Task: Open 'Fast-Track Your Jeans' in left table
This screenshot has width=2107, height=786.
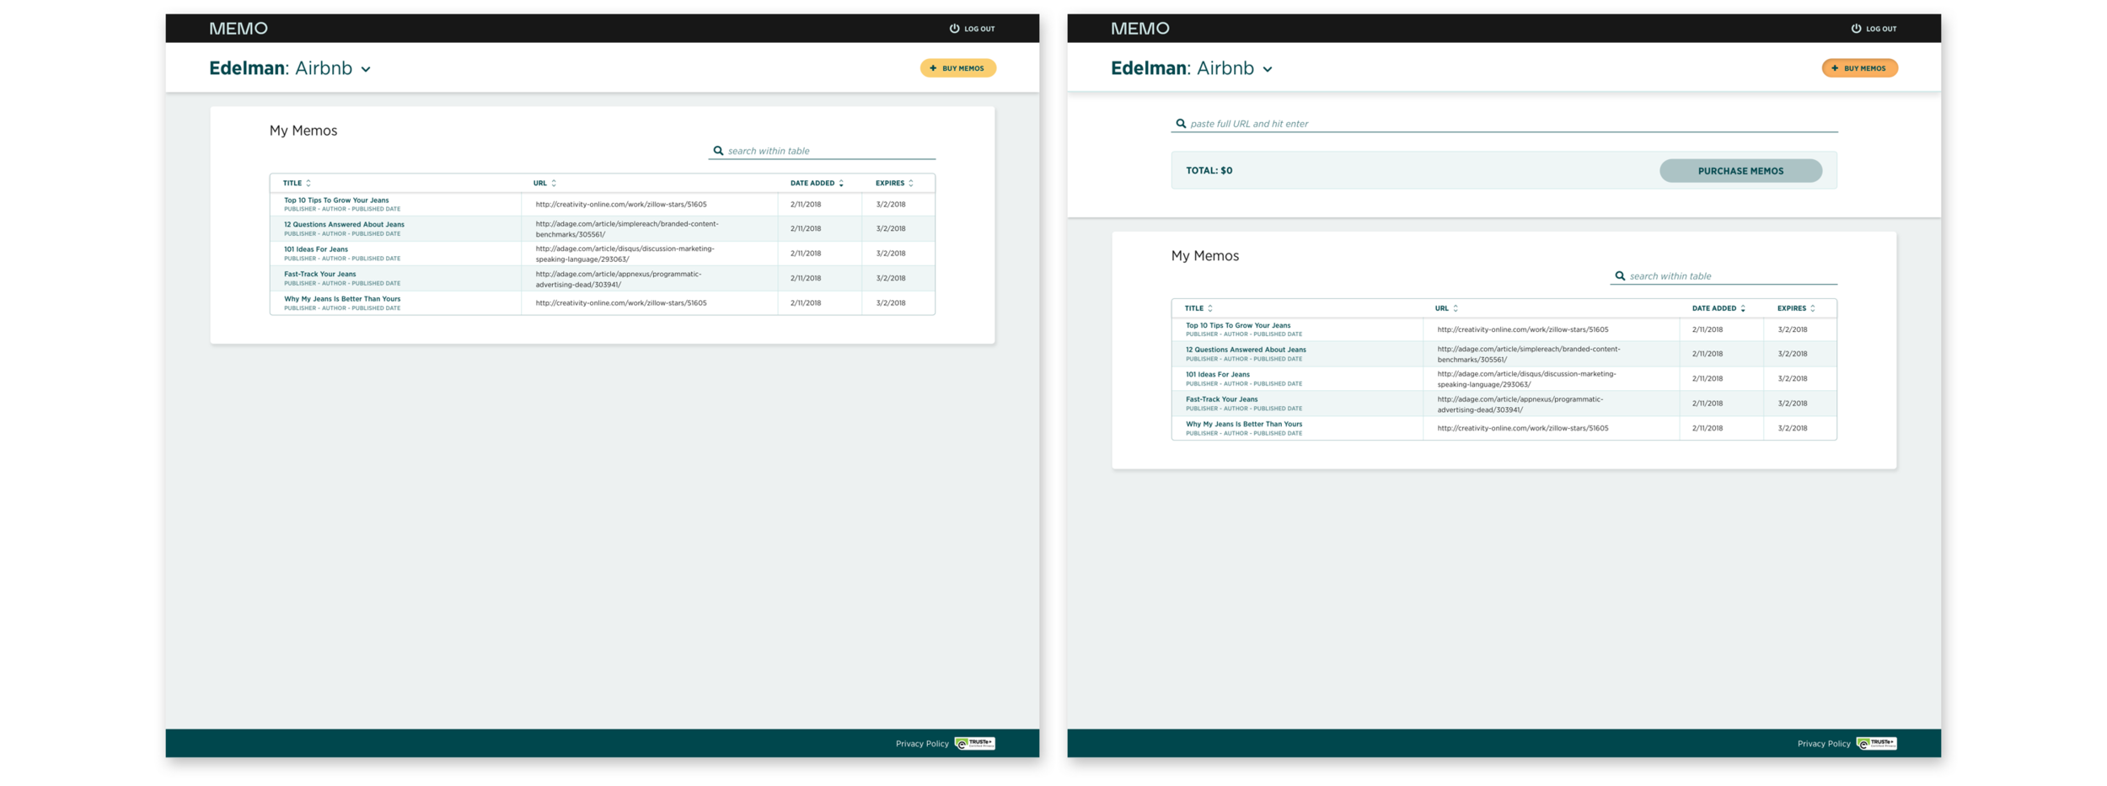Action: [320, 274]
